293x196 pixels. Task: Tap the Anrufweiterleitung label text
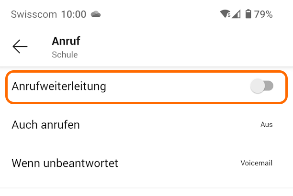pos(58,87)
